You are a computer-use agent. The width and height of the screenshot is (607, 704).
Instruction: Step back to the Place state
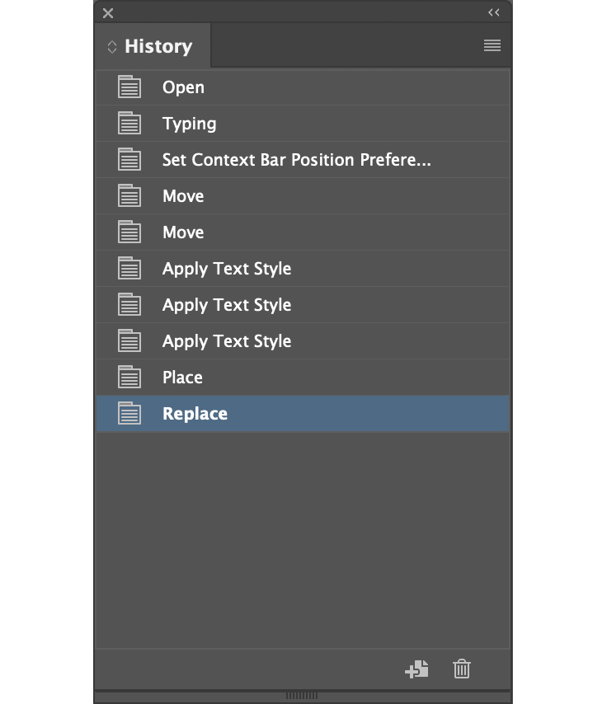tap(182, 378)
